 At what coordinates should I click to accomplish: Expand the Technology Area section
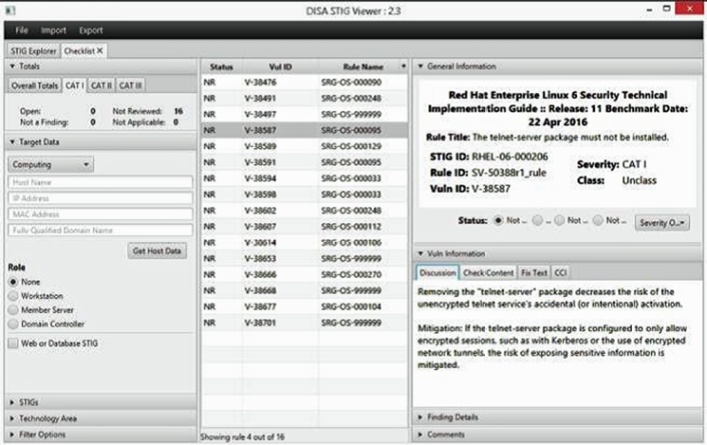click(102, 418)
